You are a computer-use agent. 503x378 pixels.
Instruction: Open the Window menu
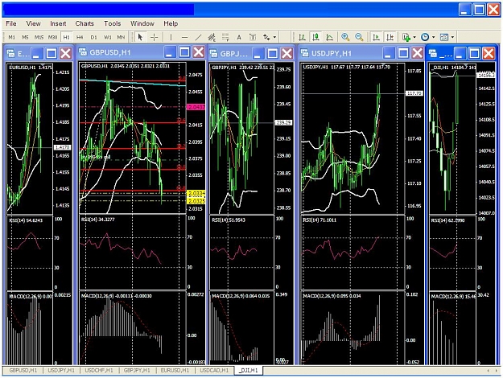142,23
